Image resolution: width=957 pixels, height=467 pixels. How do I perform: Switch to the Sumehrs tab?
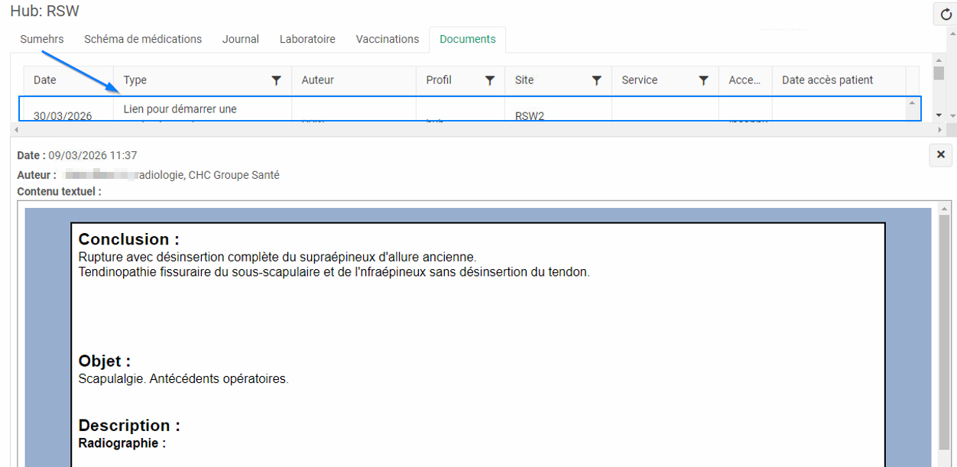tap(42, 39)
